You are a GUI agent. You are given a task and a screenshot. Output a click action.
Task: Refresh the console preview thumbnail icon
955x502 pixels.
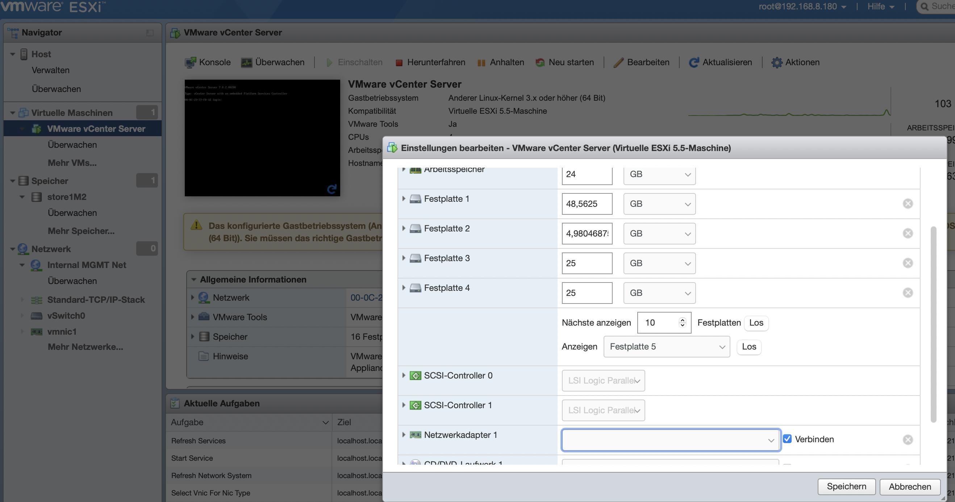333,188
